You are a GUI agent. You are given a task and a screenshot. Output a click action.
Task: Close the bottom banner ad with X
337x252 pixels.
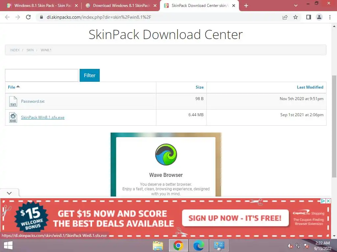click(328, 201)
